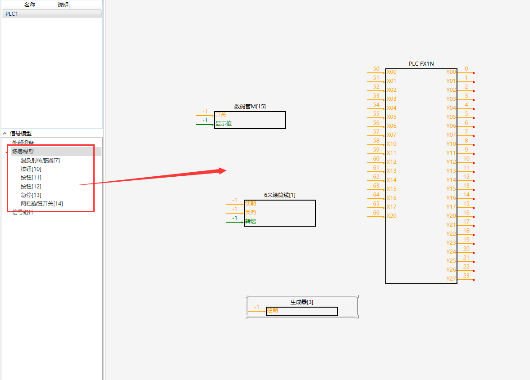Image resolution: width=530 pixels, height=380 pixels.
Task: Select 漫反射传感器[7] in the tree
Action: (40, 161)
